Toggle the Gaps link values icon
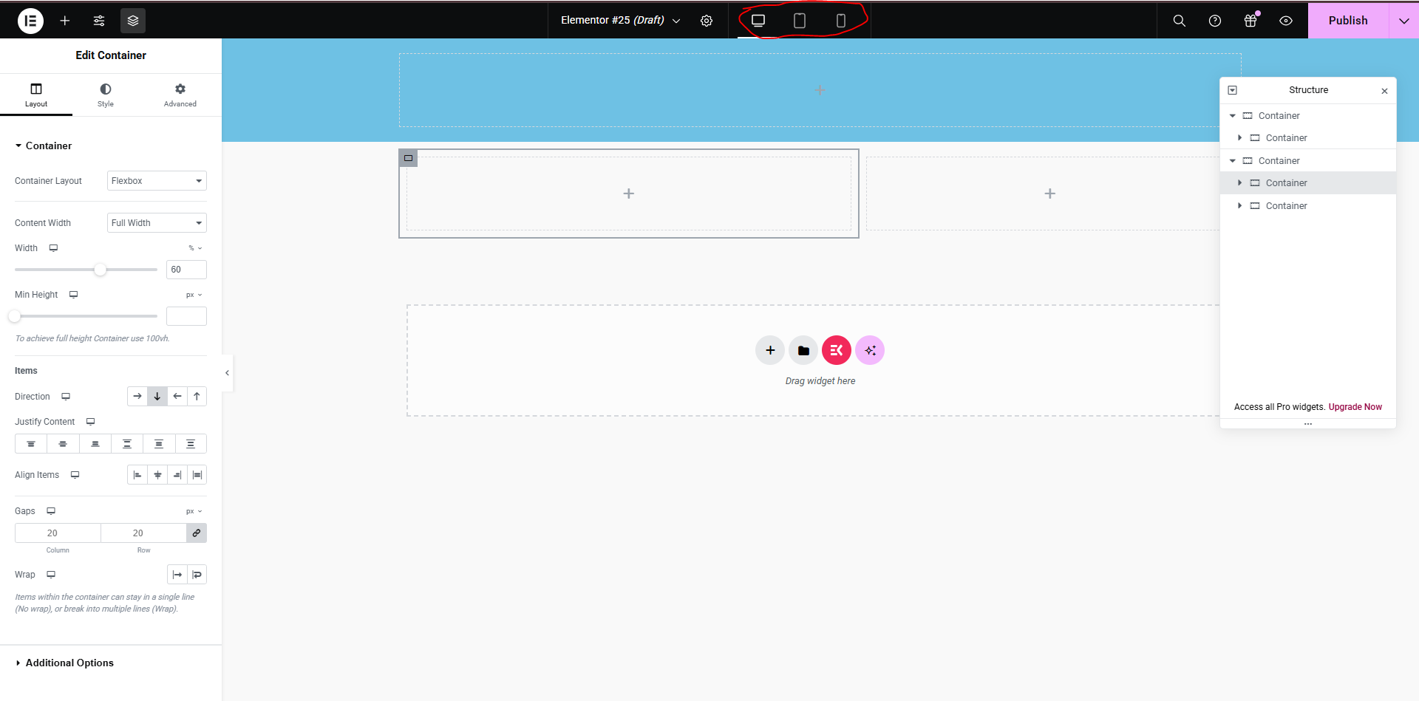1419x701 pixels. click(x=197, y=533)
